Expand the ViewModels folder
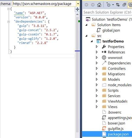 click(97, 101)
